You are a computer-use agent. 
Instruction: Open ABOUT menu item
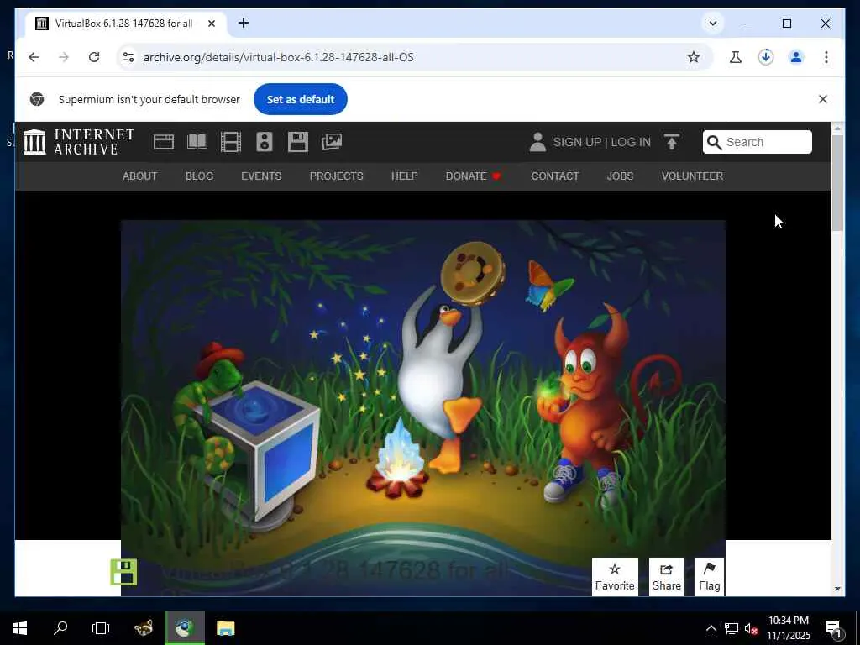tap(140, 176)
